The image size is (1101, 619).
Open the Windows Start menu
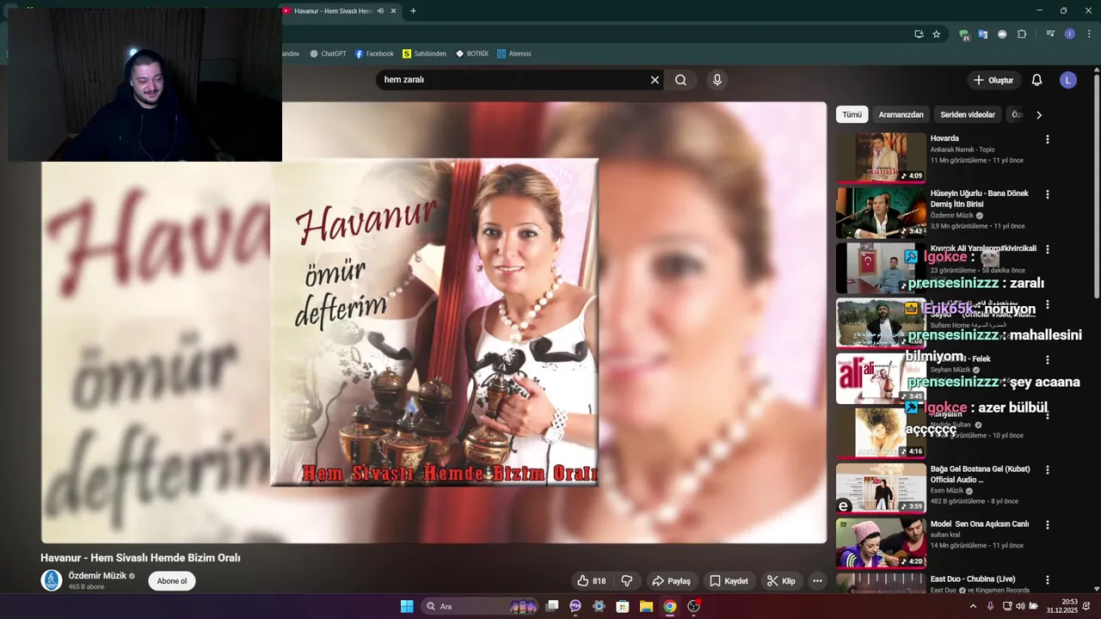(407, 606)
